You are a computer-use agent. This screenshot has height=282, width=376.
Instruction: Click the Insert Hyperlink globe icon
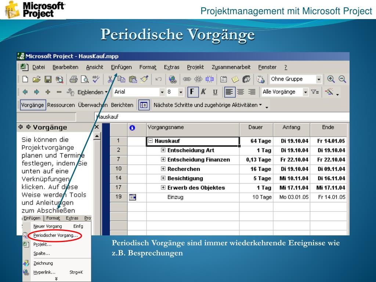(173, 79)
